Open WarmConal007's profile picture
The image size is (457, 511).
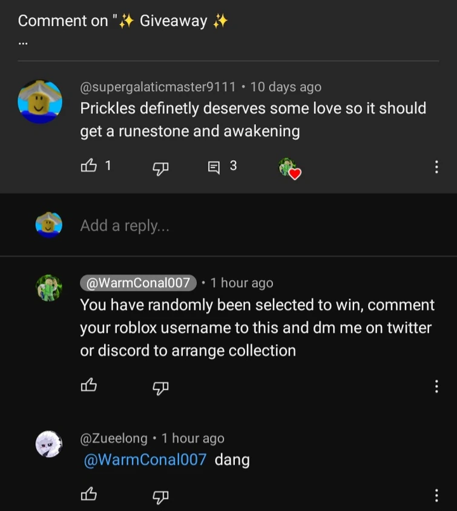pos(48,288)
